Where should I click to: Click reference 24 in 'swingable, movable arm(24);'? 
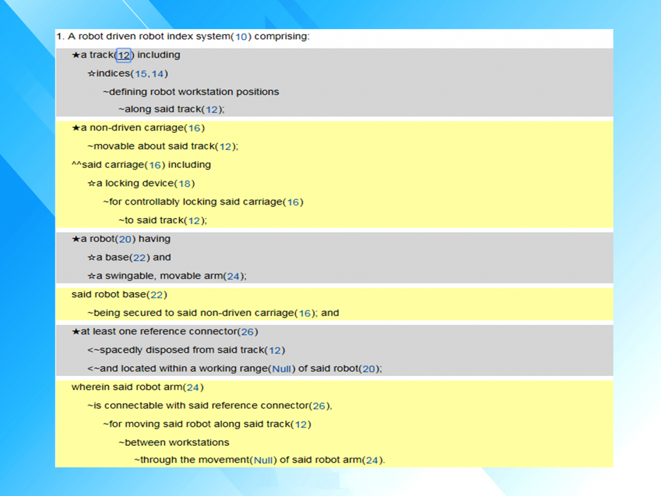coord(233,276)
